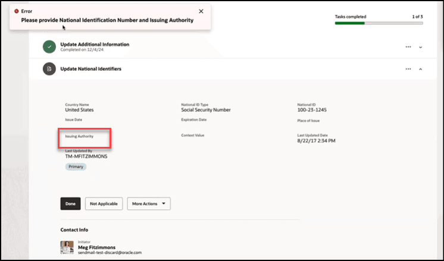Expand the Update Additional Information task
Viewport: 444px width, 261px height.
click(x=421, y=47)
